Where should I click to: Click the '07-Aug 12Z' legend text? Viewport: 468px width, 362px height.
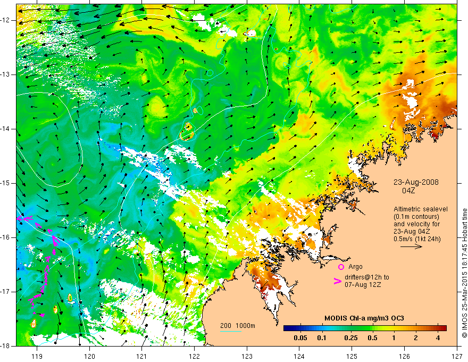point(363,285)
